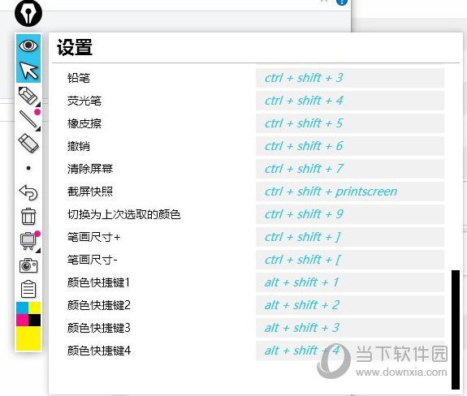Edit the 截屏快照 printscreen hotkey field
Image resolution: width=467 pixels, height=396 pixels.
pos(350,192)
